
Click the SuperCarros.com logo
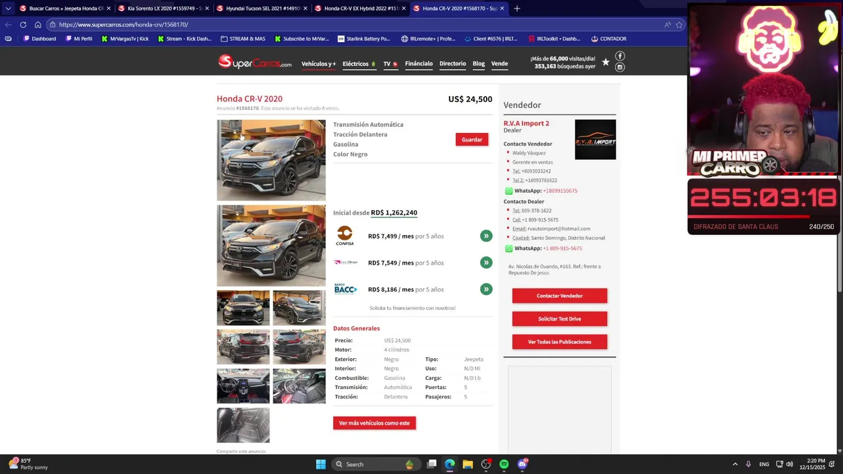pos(254,63)
